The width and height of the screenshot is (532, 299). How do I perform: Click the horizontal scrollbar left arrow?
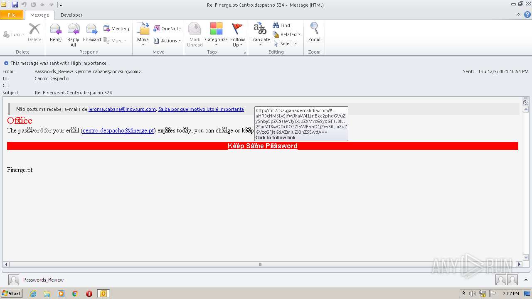[x=6, y=264]
